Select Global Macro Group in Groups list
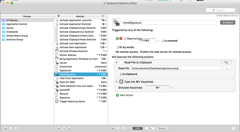Image resolution: width=240 pixels, height=132 pixels. click(x=27, y=36)
